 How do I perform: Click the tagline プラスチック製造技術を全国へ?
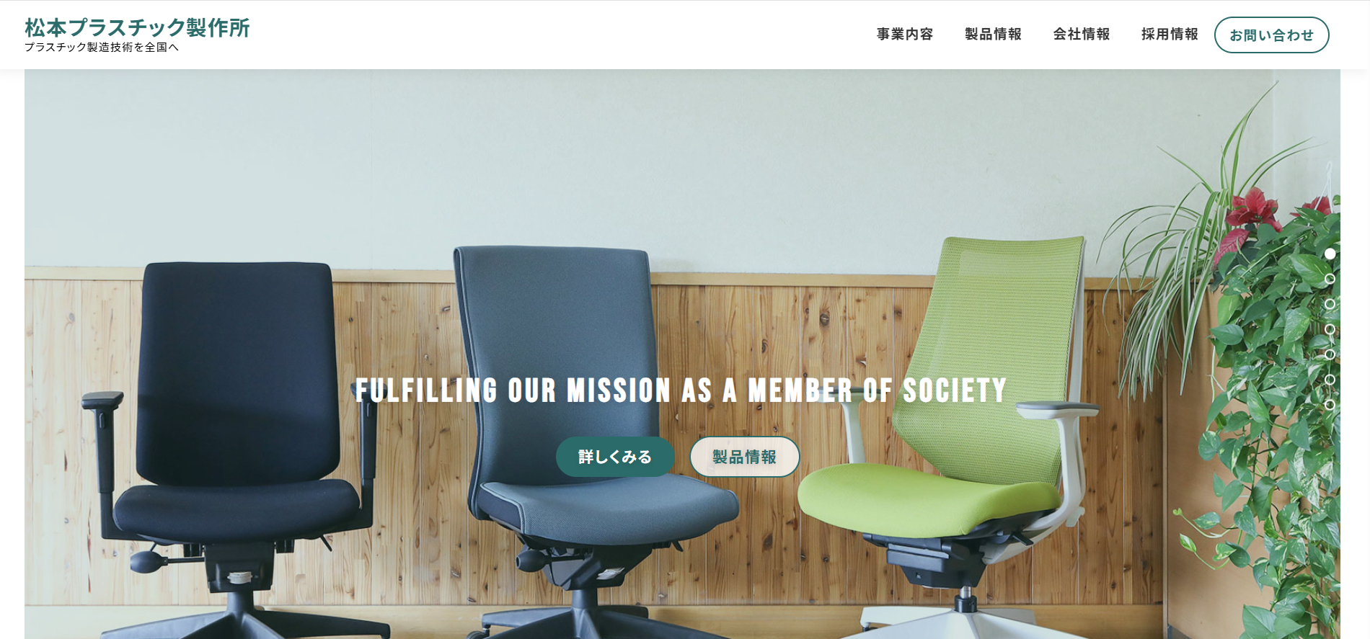tap(102, 48)
